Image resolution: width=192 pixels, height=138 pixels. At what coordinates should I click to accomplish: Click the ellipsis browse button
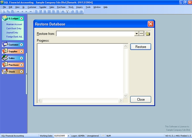point(141,34)
